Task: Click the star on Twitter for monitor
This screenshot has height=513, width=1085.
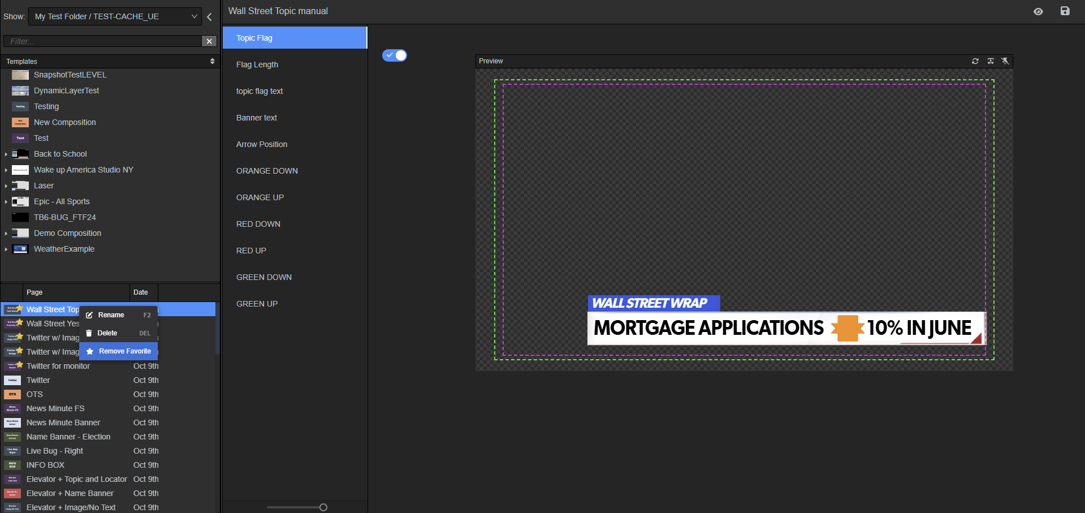Action: 20,364
